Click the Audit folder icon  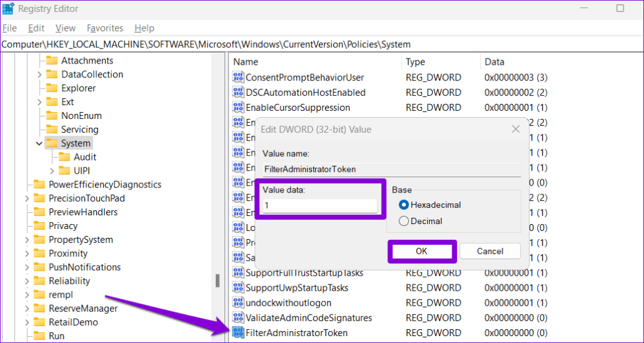coord(65,157)
